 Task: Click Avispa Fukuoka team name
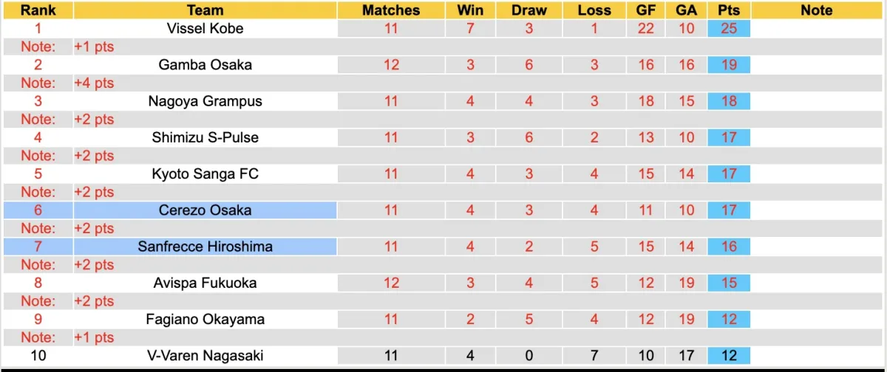click(x=205, y=283)
